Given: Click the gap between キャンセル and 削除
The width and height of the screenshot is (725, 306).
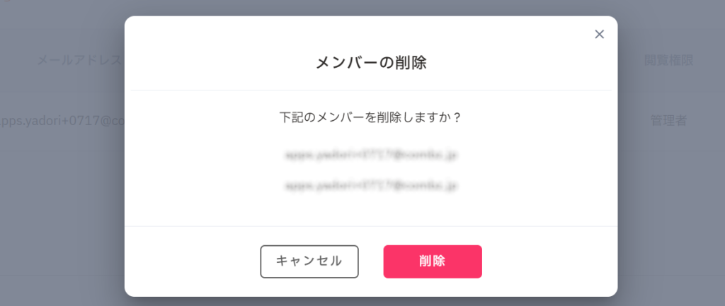Looking at the screenshot, I should [371, 261].
